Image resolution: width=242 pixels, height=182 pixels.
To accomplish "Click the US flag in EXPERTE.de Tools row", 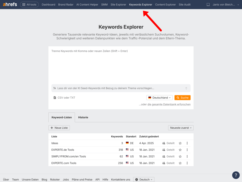I will (127, 150).
